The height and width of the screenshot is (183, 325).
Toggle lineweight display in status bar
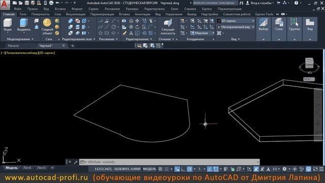226,169
